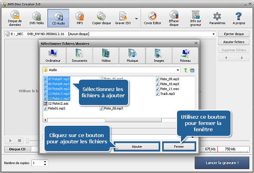Switch to MP3 disc mode
The width and height of the screenshot is (254, 173).
click(x=80, y=19)
